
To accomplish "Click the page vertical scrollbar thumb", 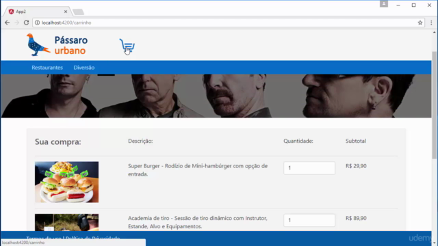I will (x=434, y=105).
